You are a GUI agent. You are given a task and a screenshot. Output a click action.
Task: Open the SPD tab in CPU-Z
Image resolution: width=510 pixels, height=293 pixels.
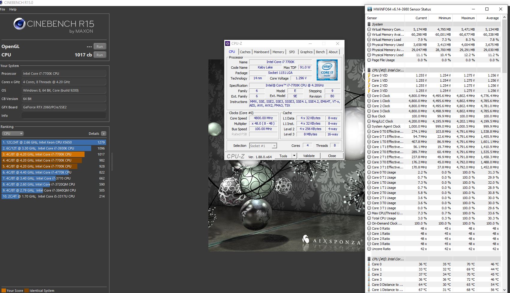pyautogui.click(x=292, y=52)
